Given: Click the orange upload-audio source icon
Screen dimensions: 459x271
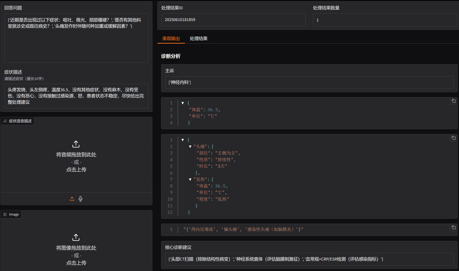Looking at the screenshot, I should (72, 199).
